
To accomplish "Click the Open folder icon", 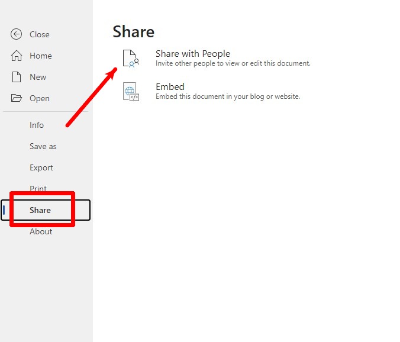I will (17, 98).
